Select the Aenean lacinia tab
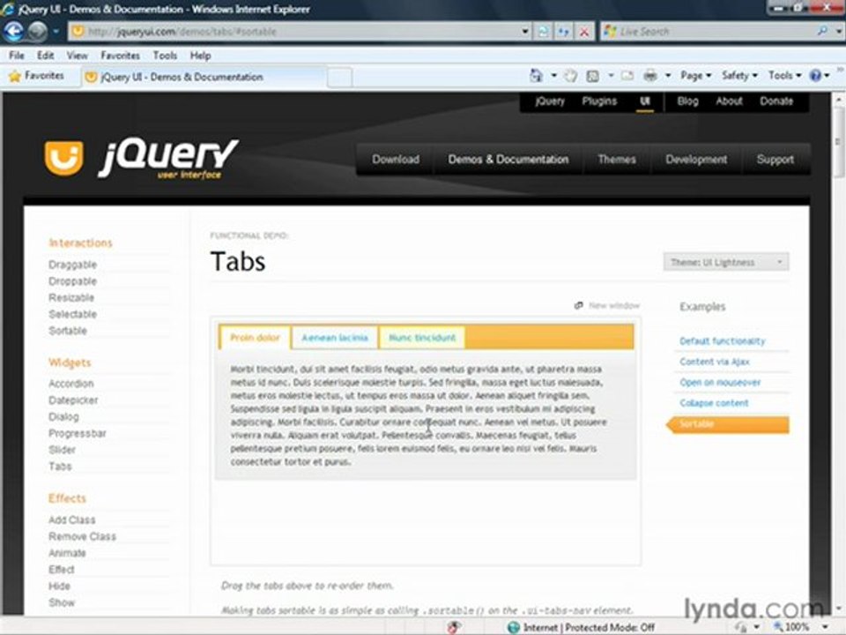This screenshot has width=846, height=635. (335, 338)
